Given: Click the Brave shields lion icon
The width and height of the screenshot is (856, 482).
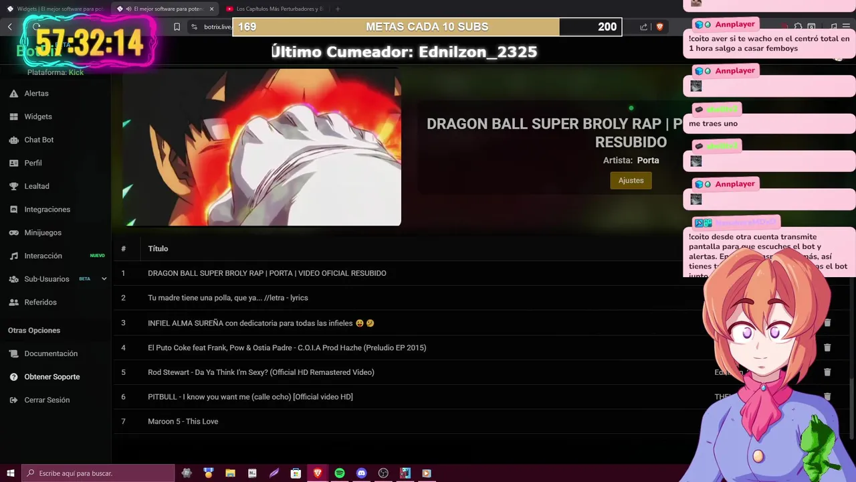Looking at the screenshot, I should pyautogui.click(x=659, y=27).
